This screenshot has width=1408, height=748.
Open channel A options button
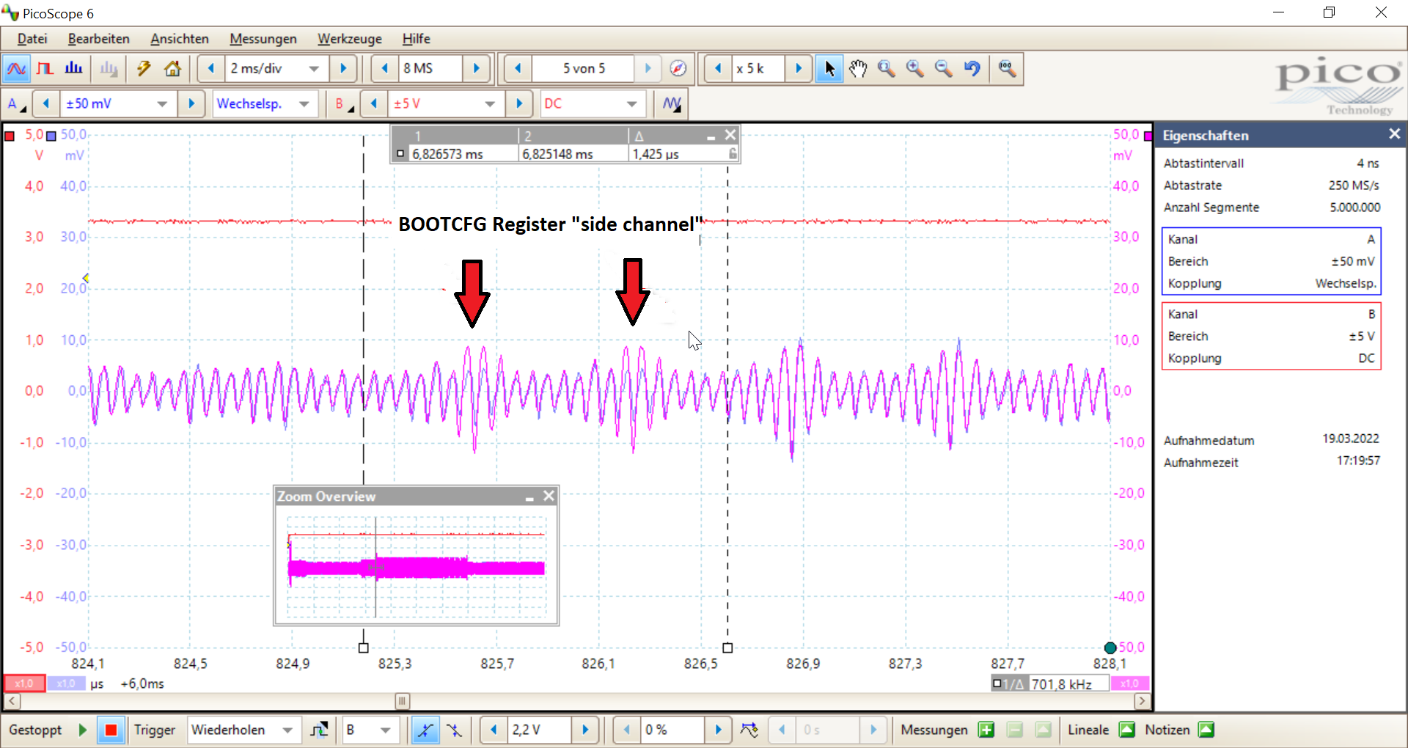(x=16, y=103)
